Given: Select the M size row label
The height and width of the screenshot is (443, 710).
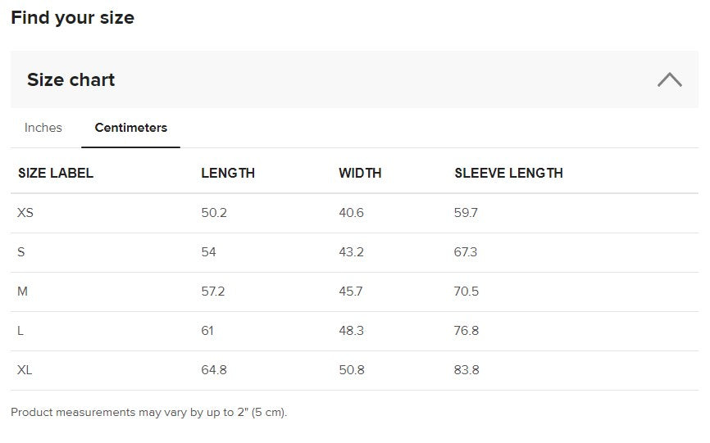Looking at the screenshot, I should click(x=23, y=292).
